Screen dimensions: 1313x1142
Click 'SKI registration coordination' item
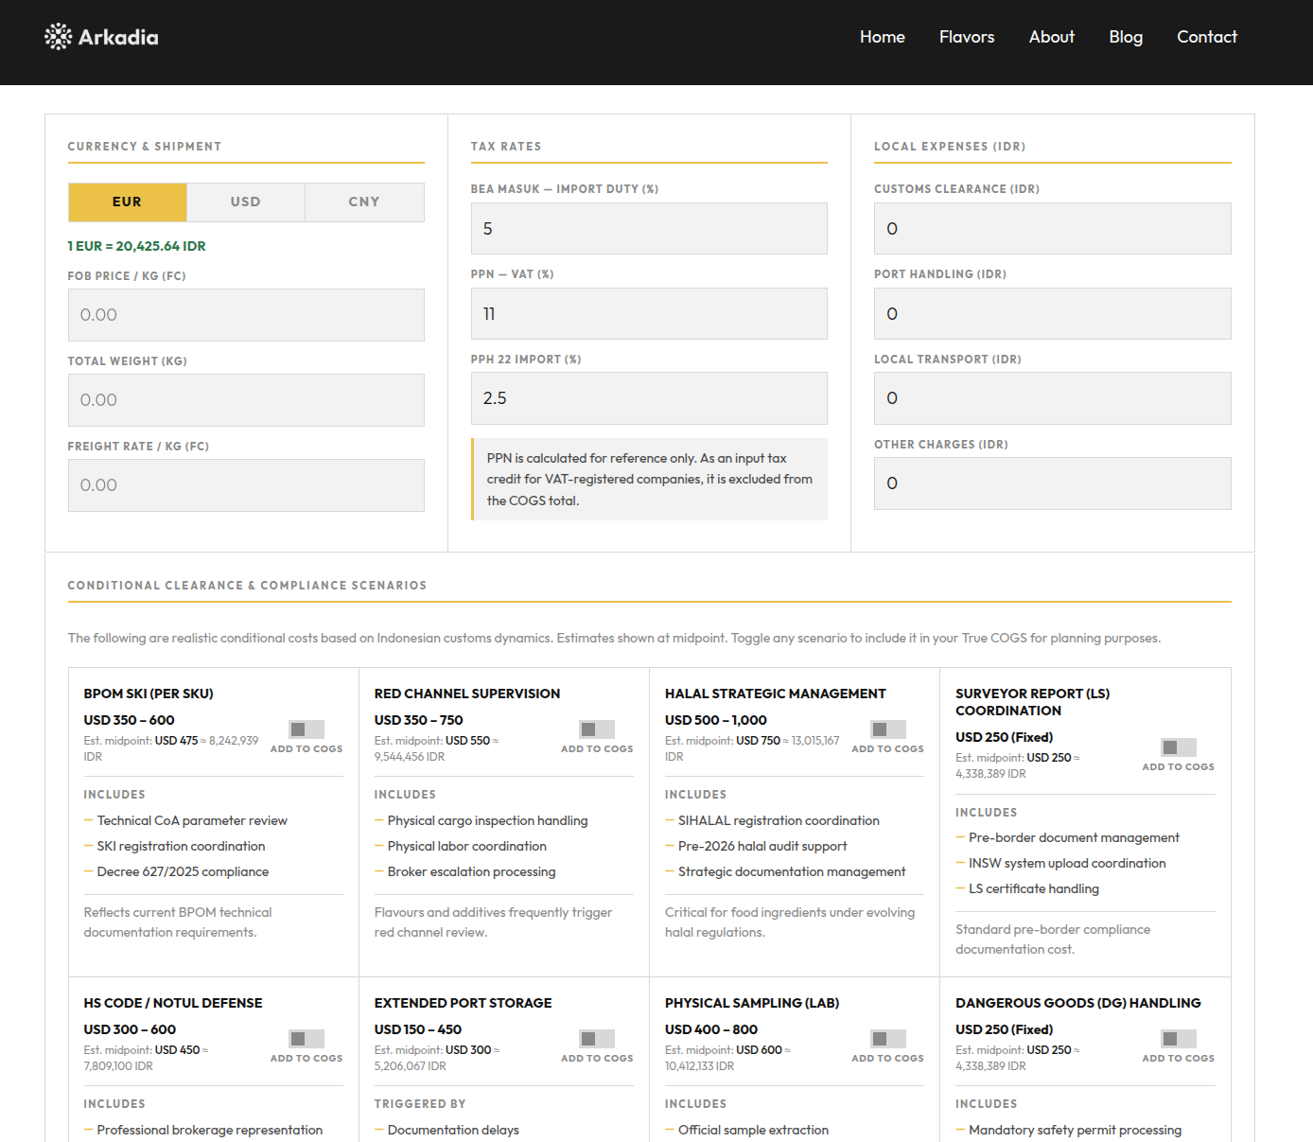pyautogui.click(x=181, y=846)
